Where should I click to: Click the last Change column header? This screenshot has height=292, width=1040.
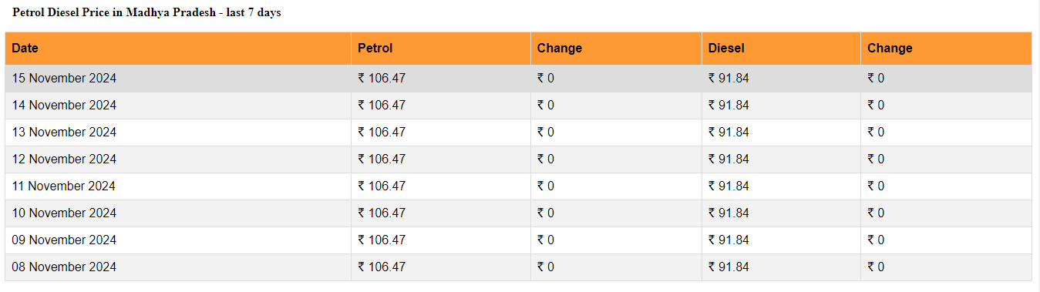946,48
